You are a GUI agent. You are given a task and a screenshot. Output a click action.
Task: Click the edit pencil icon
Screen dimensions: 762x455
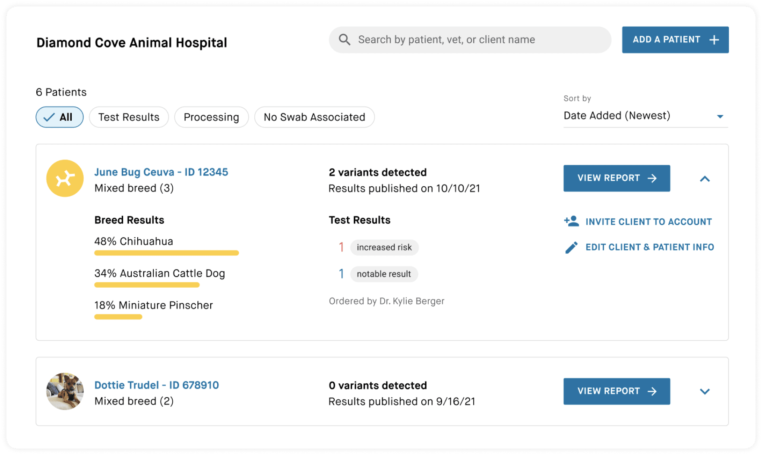pos(571,247)
